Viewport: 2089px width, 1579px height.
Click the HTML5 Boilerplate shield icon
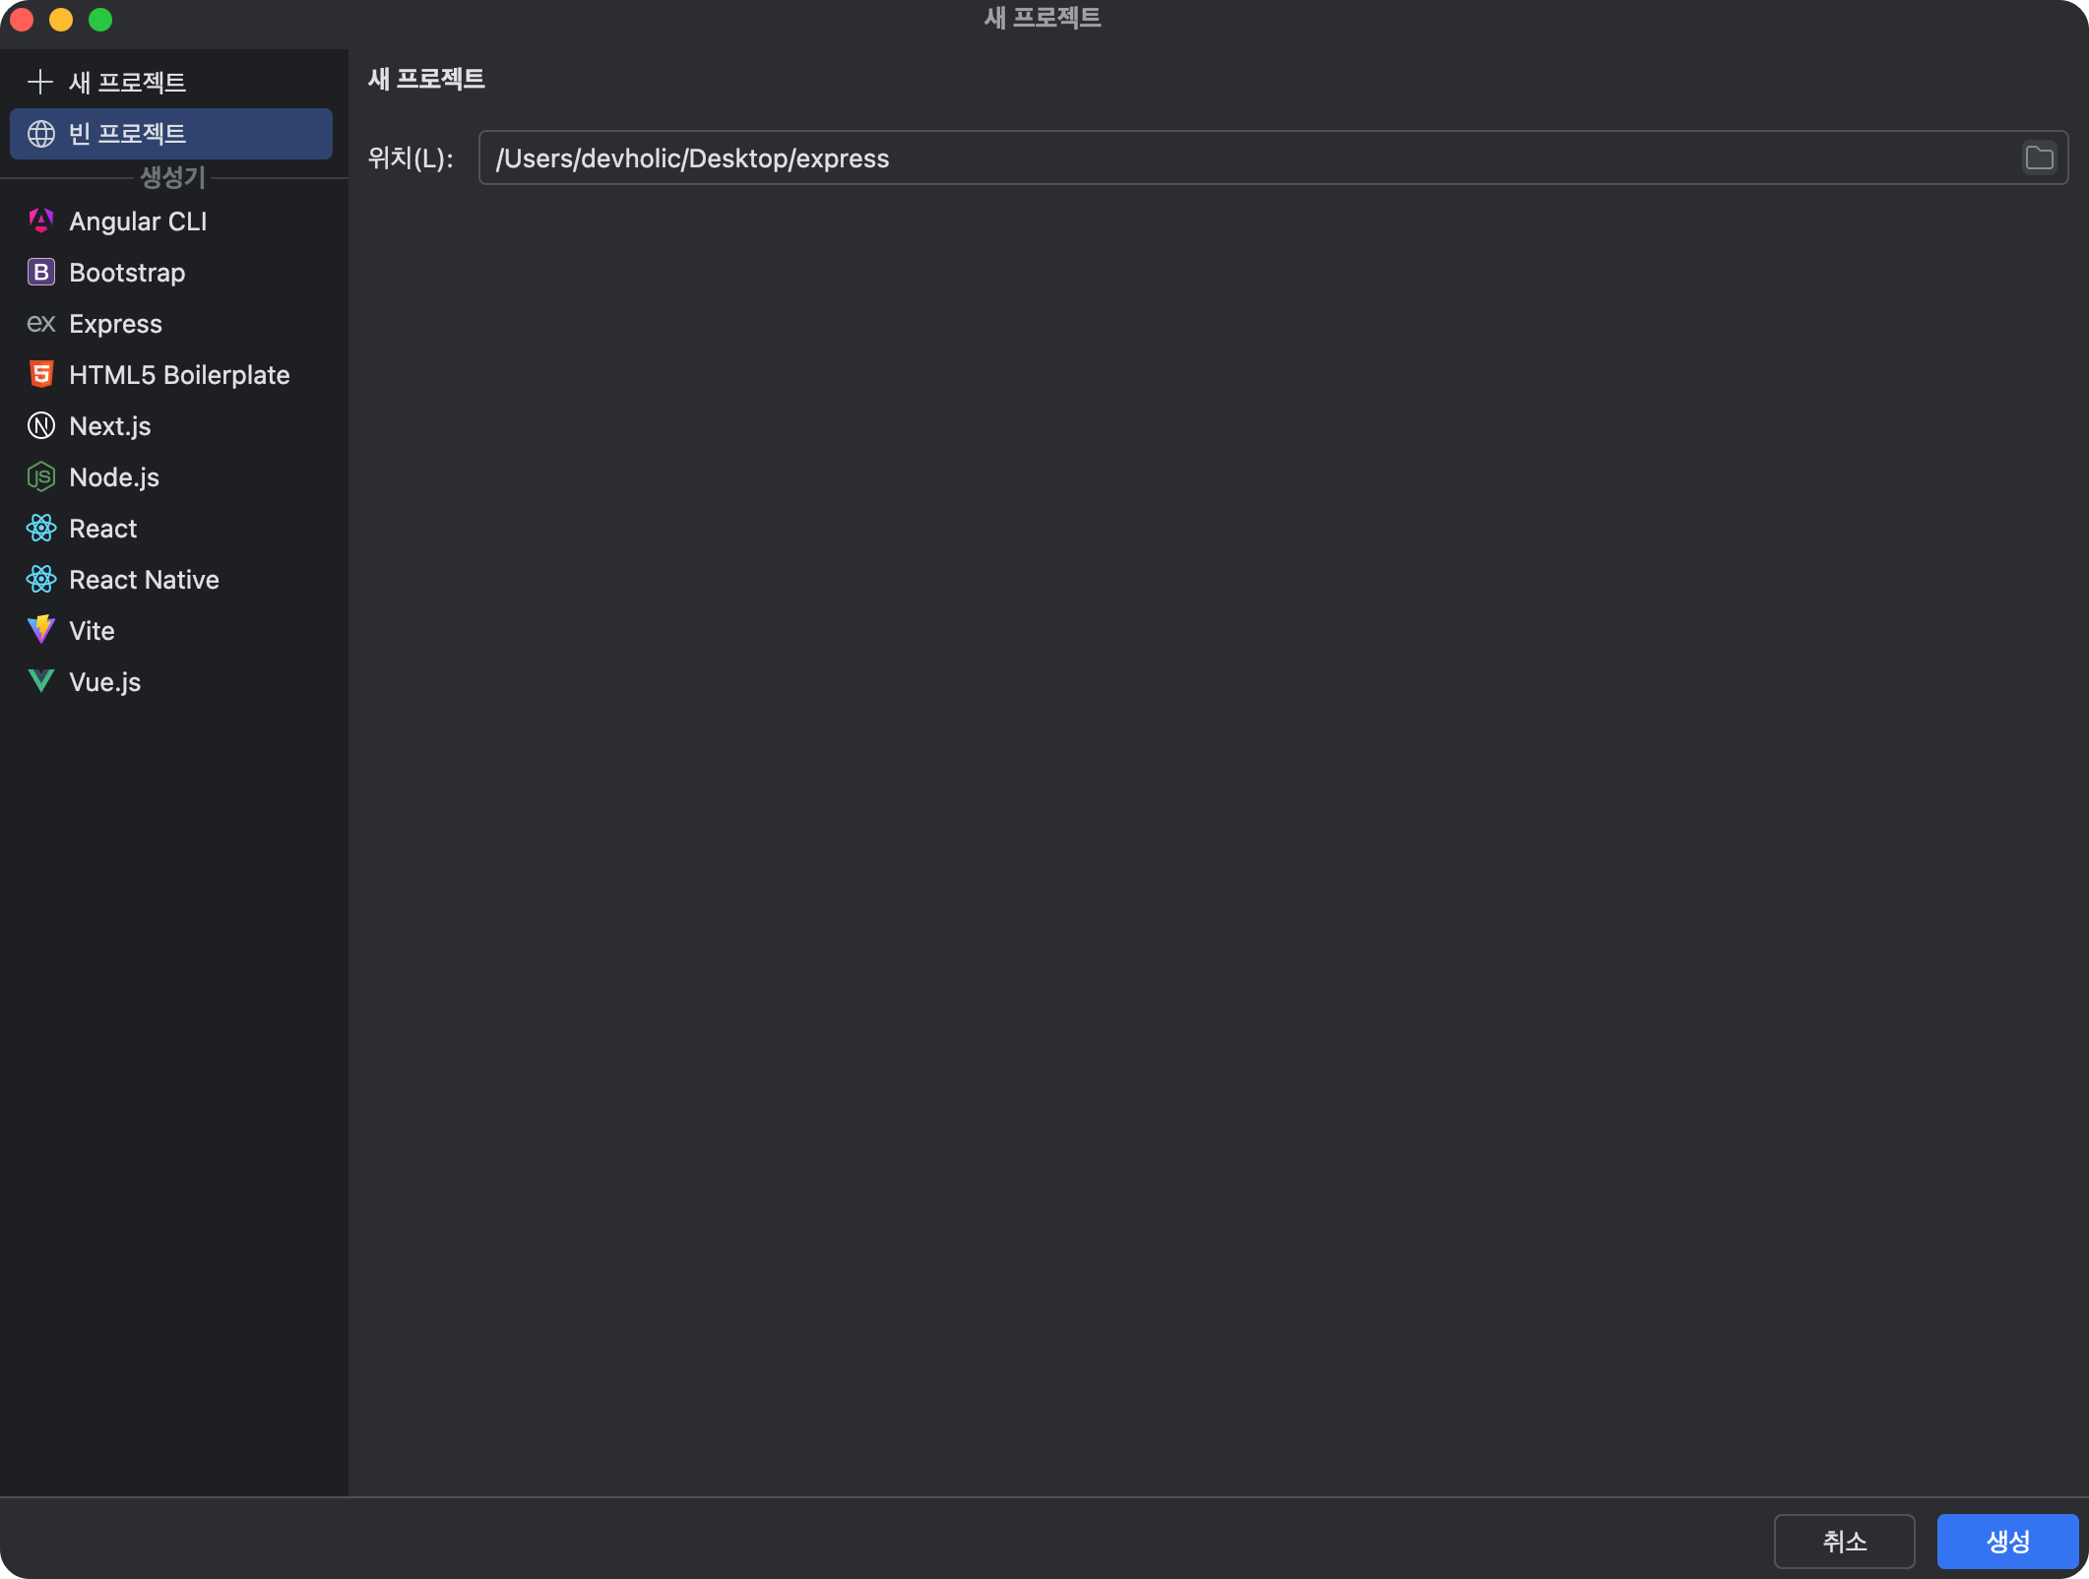(40, 375)
